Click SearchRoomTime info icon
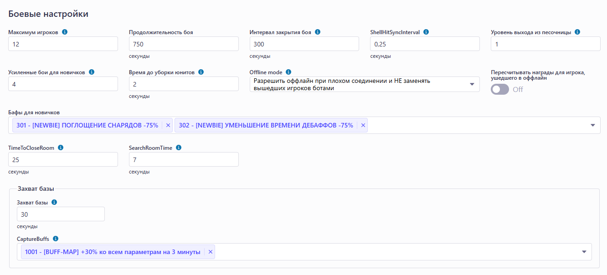This screenshot has width=607, height=275. click(179, 148)
